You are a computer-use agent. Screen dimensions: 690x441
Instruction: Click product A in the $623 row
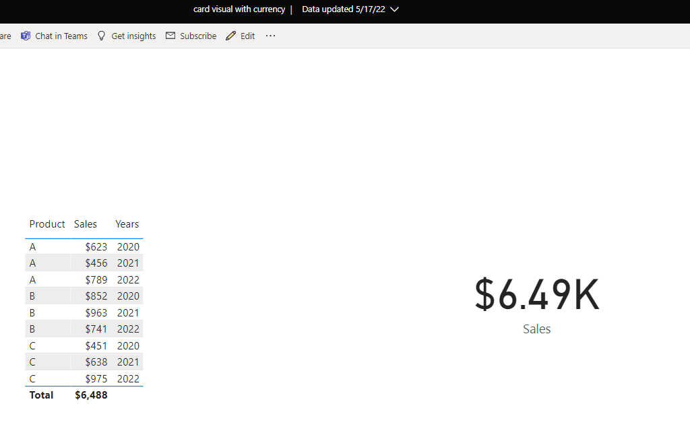tap(32, 247)
